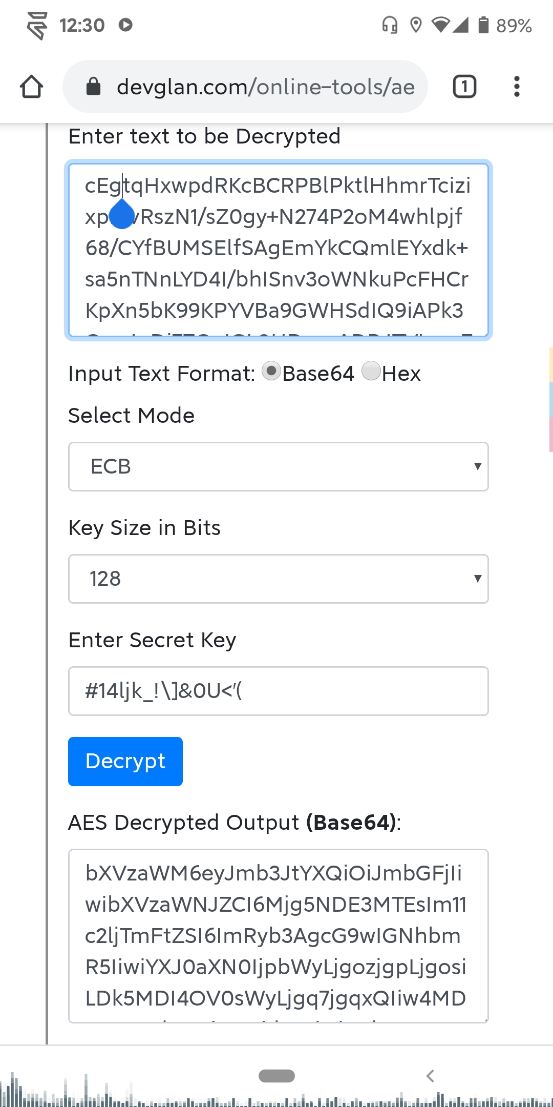Select Base64 input text format
Screen dimensions: 553x1107
coord(271,371)
